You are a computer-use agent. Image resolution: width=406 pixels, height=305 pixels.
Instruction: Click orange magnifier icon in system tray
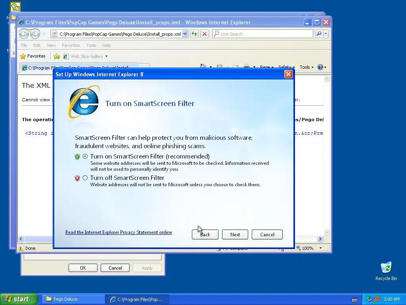377,299
